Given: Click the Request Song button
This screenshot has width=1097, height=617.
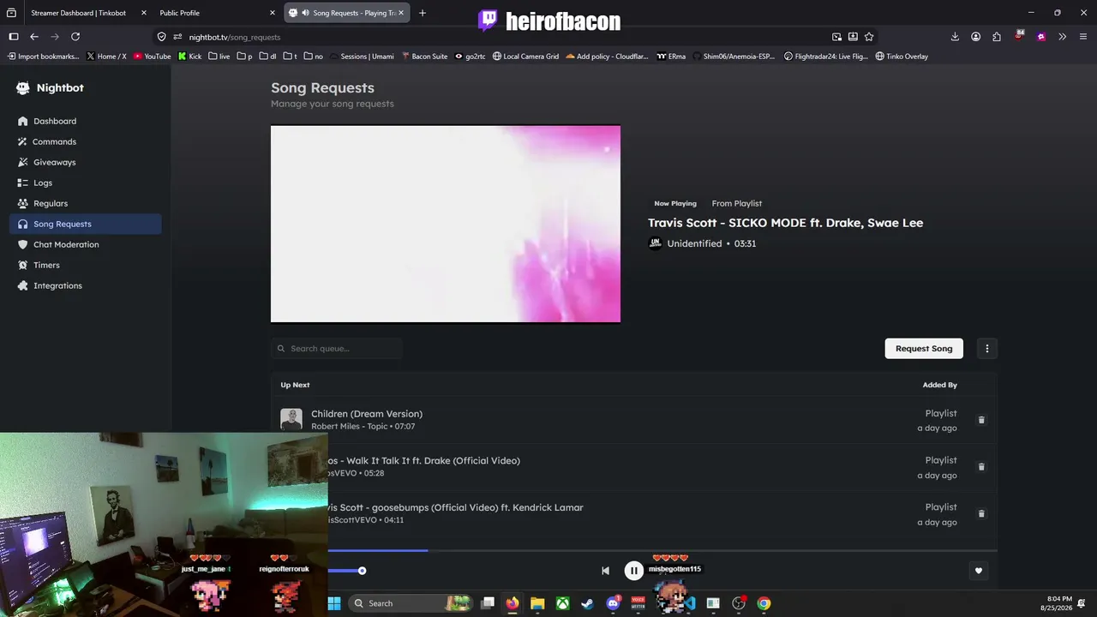Looking at the screenshot, I should point(924,349).
